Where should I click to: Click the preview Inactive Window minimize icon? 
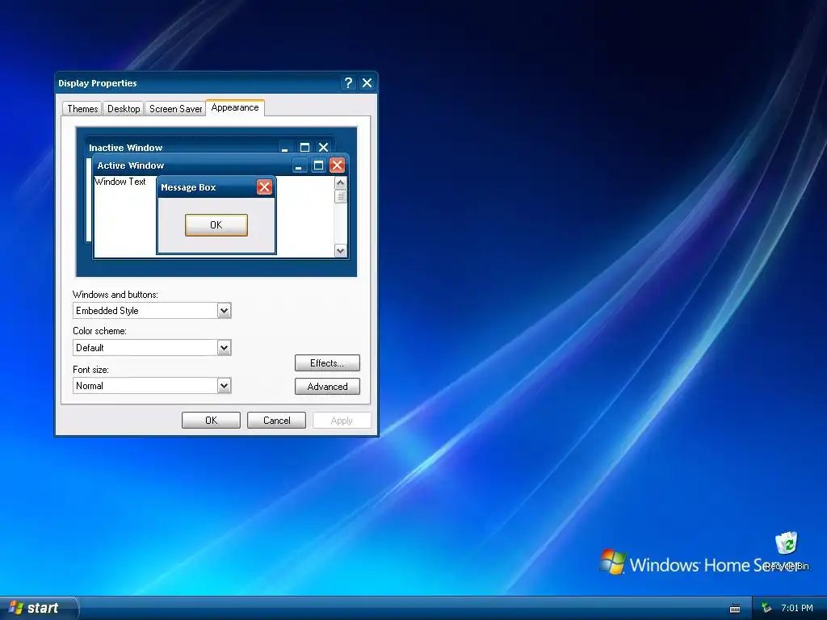(285, 148)
